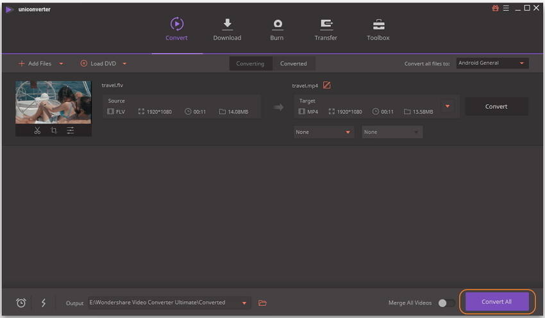Toggle Merge All Videos switch
The height and width of the screenshot is (318, 545).
[446, 303]
